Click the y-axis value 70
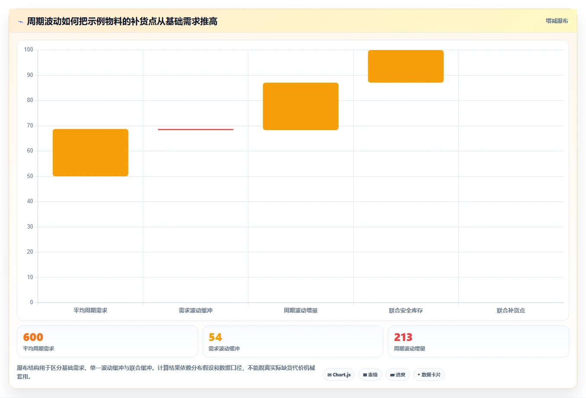This screenshot has width=586, height=398. [30, 126]
